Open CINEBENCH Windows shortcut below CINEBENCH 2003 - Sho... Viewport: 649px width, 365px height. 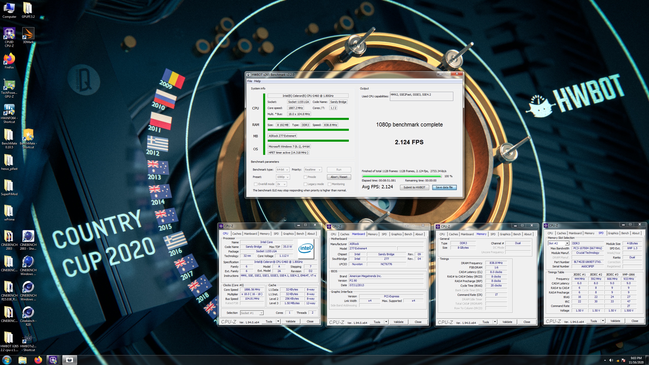coord(28,265)
